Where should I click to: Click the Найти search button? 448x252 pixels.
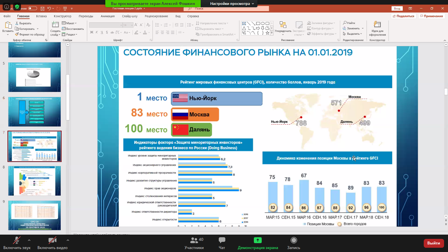[349, 23]
